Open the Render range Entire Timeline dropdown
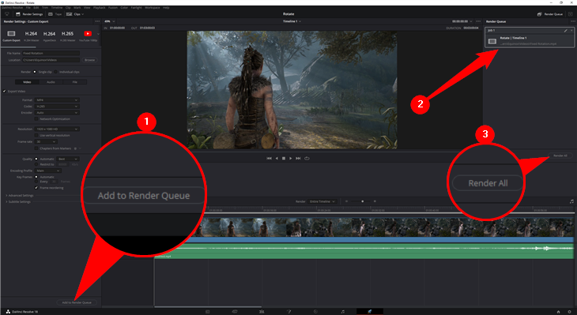 point(322,201)
